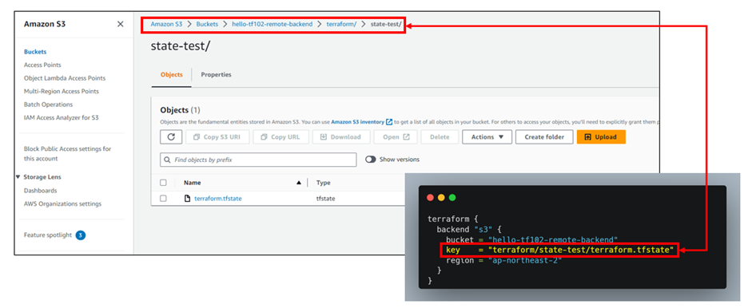Open Storage Lens Dashboards
This screenshot has width=752, height=308.
pos(40,190)
